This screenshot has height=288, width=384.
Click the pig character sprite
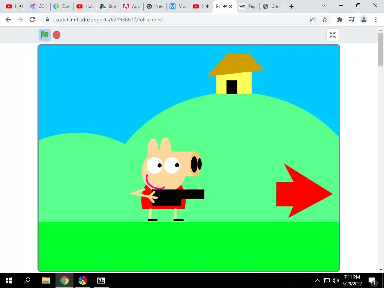167,180
